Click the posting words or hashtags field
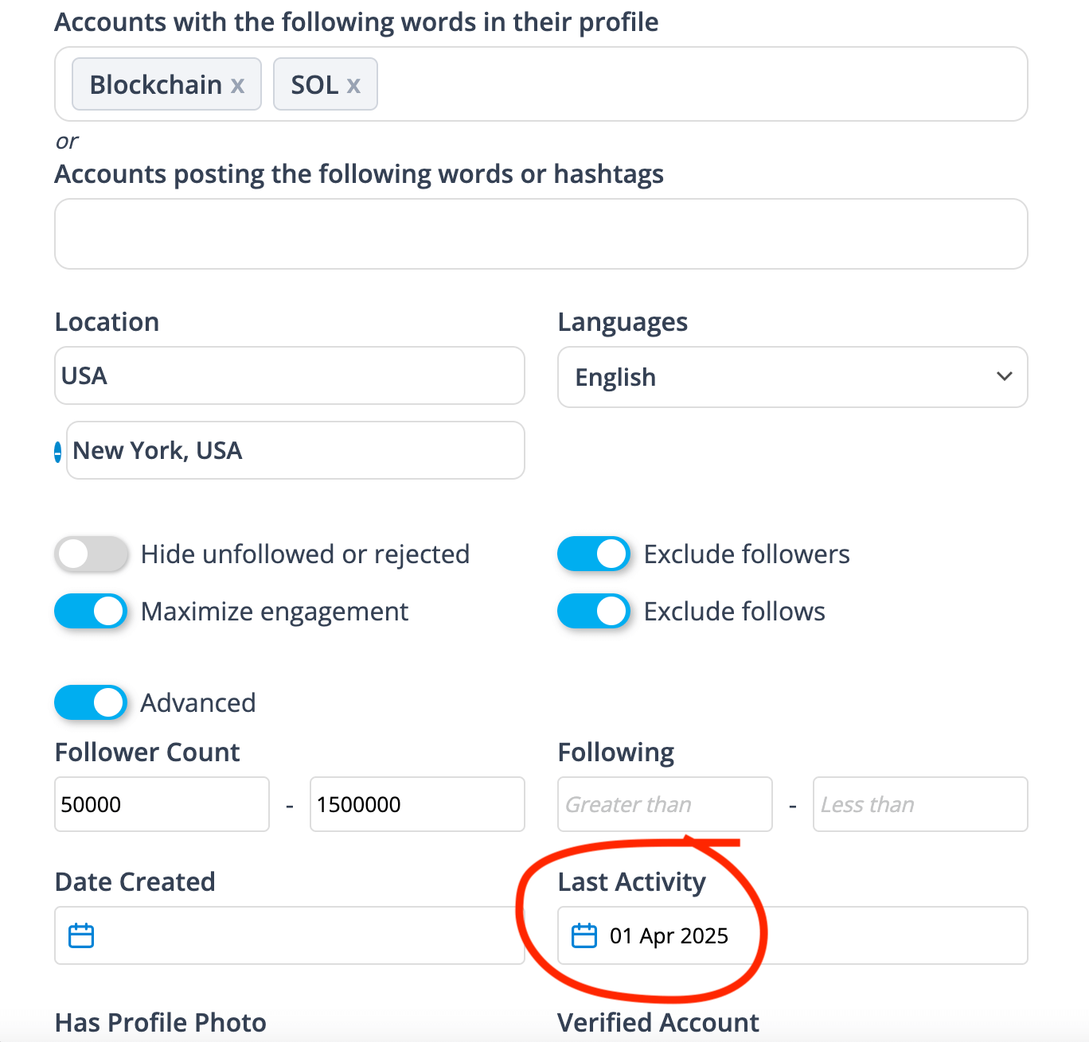The image size is (1089, 1042). (x=541, y=234)
